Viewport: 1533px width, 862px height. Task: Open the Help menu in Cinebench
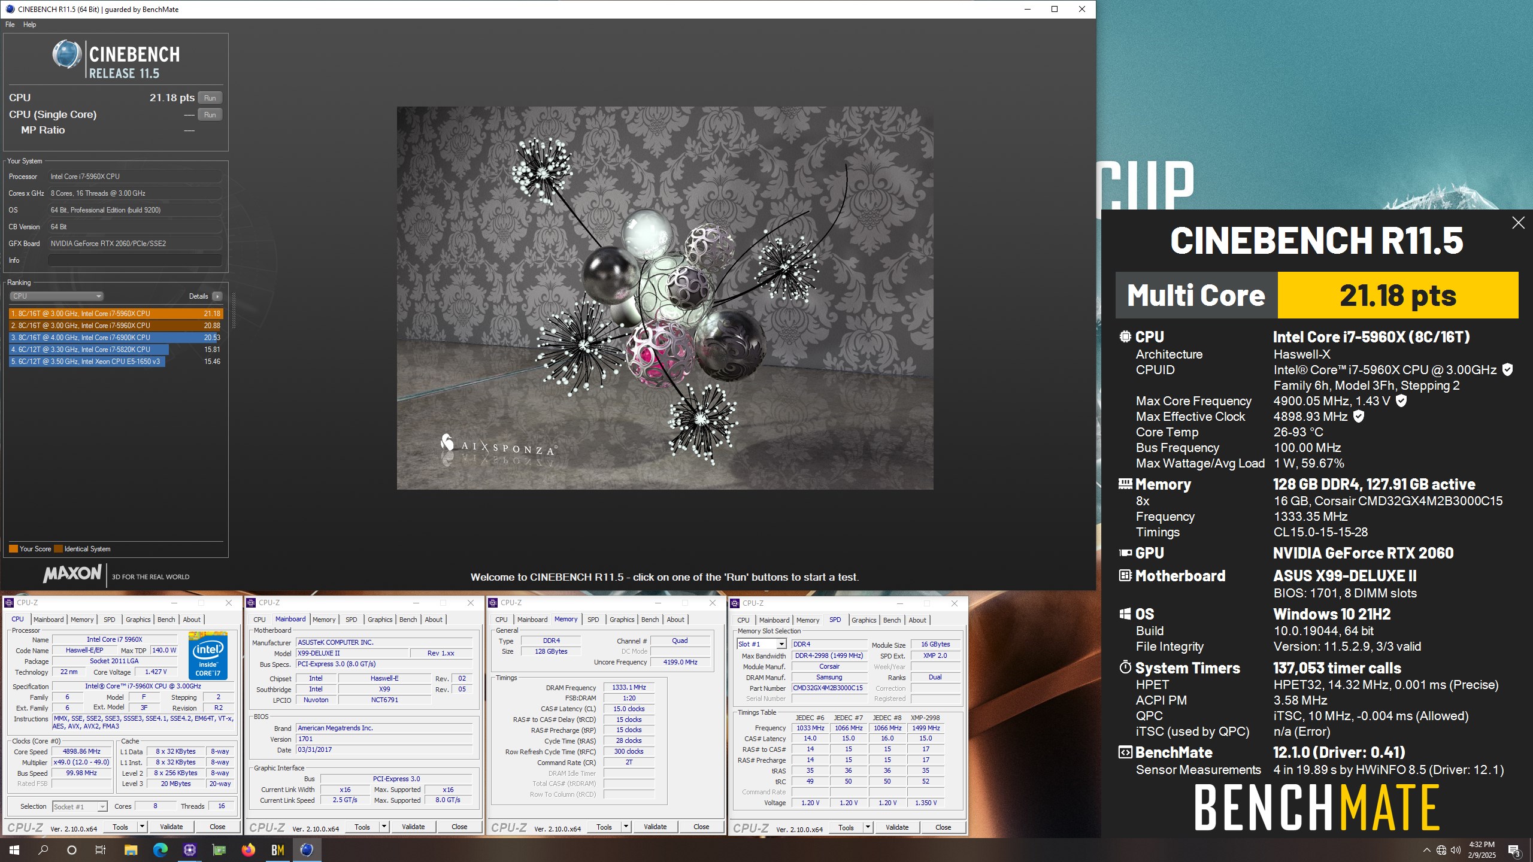click(x=29, y=25)
